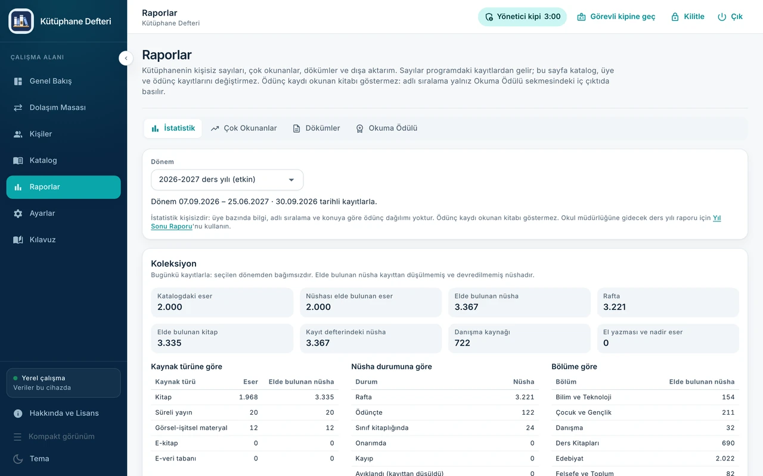The width and height of the screenshot is (763, 476).
Task: Click the Katalog book icon
Action: coord(18,161)
